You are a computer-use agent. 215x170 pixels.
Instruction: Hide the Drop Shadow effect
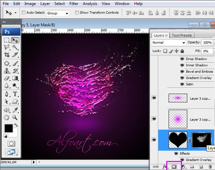coord(182,59)
